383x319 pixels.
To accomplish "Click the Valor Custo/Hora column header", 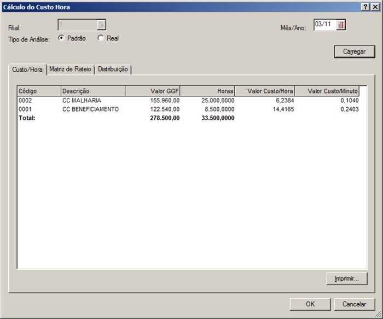I will tap(265, 91).
